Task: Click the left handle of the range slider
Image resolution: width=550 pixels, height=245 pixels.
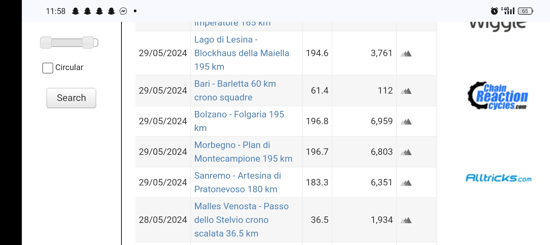Action: (46, 43)
